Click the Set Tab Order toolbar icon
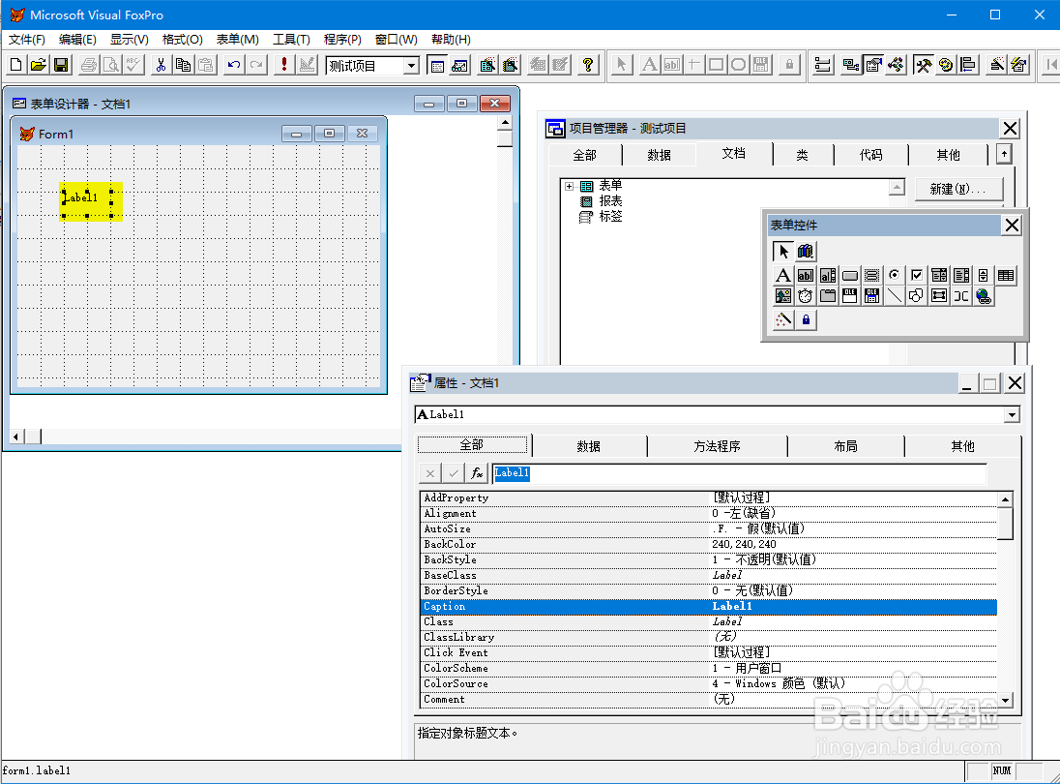Image resolution: width=1060 pixels, height=784 pixels. tap(823, 65)
